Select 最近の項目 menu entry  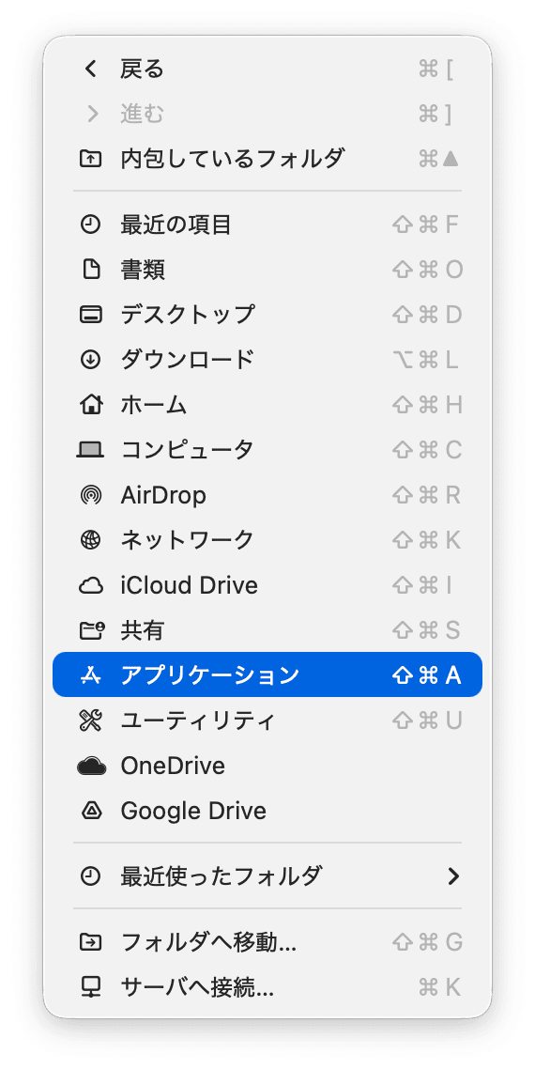coord(267,225)
